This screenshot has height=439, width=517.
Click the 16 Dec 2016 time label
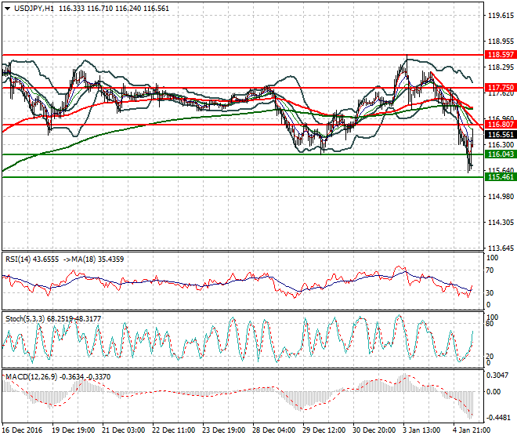tap(22, 430)
